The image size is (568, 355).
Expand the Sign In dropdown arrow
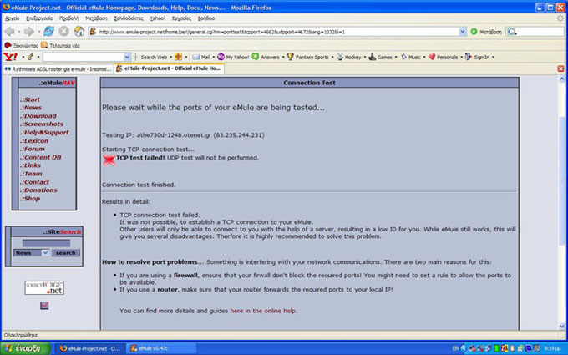[x=493, y=57]
